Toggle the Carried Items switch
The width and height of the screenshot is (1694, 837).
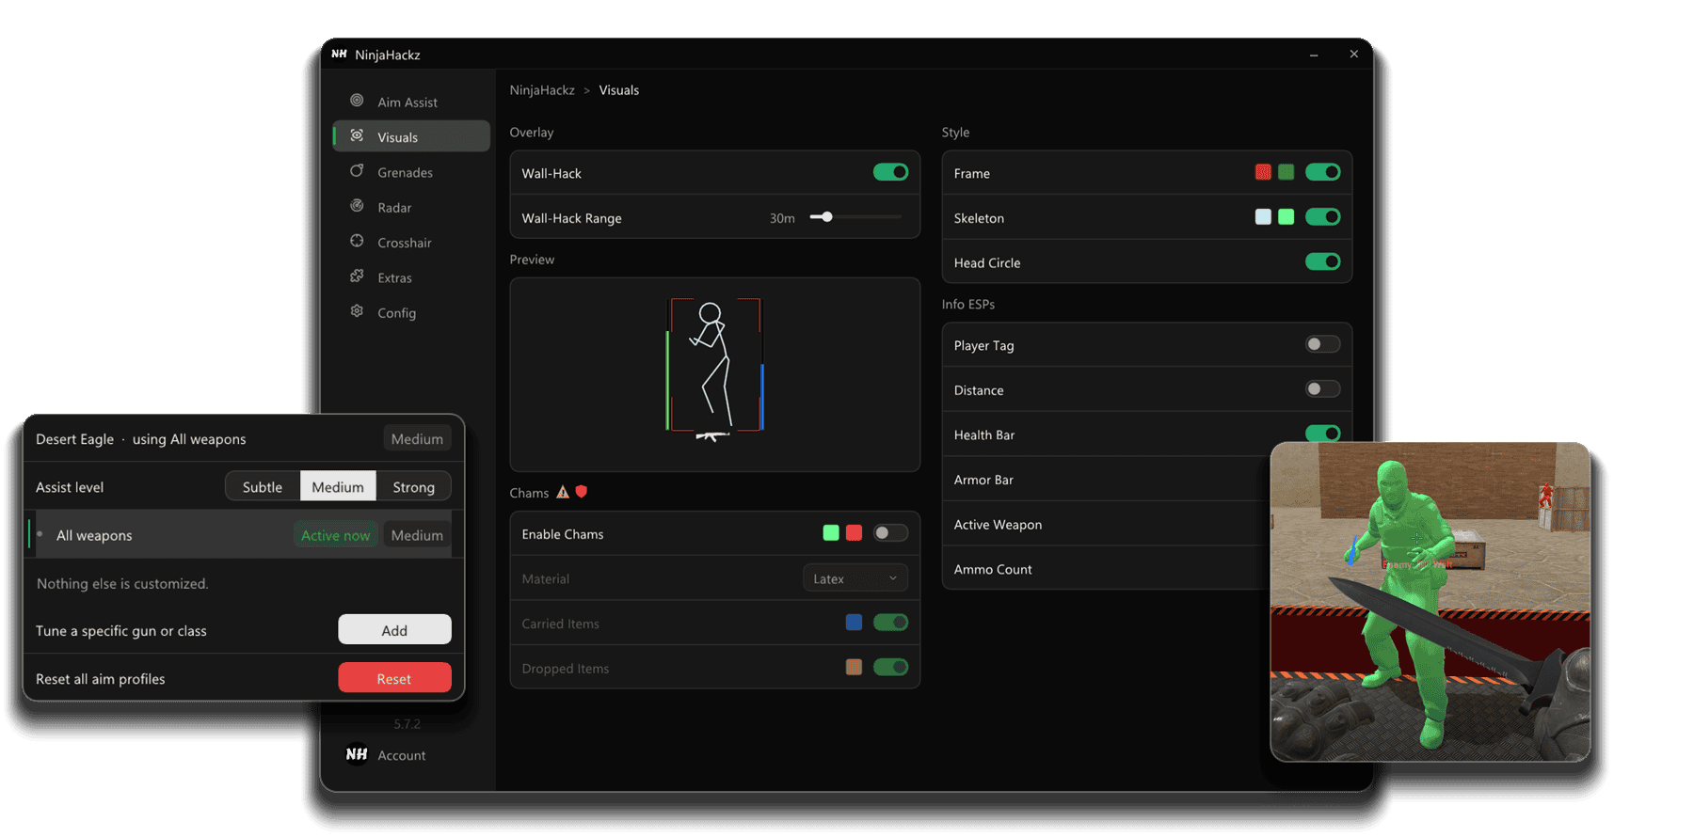point(890,622)
